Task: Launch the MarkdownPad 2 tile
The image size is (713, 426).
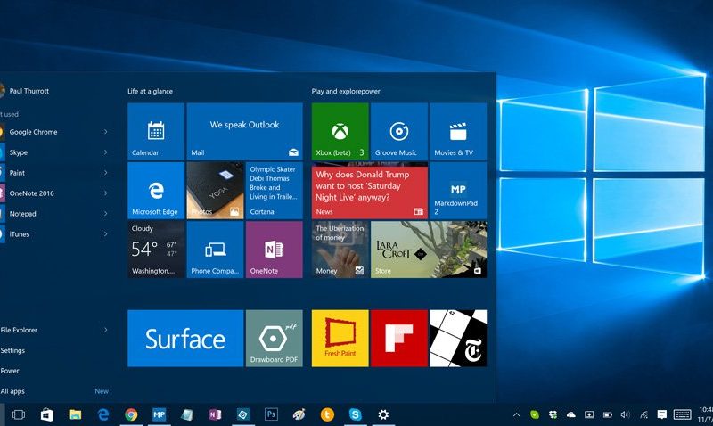Action: (x=458, y=191)
